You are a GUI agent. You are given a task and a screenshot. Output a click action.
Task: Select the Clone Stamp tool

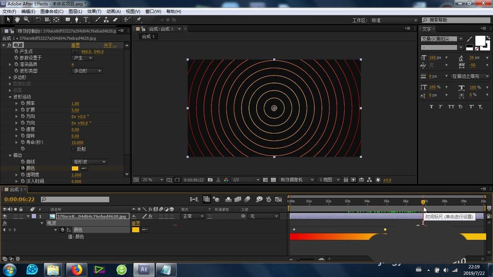106,20
